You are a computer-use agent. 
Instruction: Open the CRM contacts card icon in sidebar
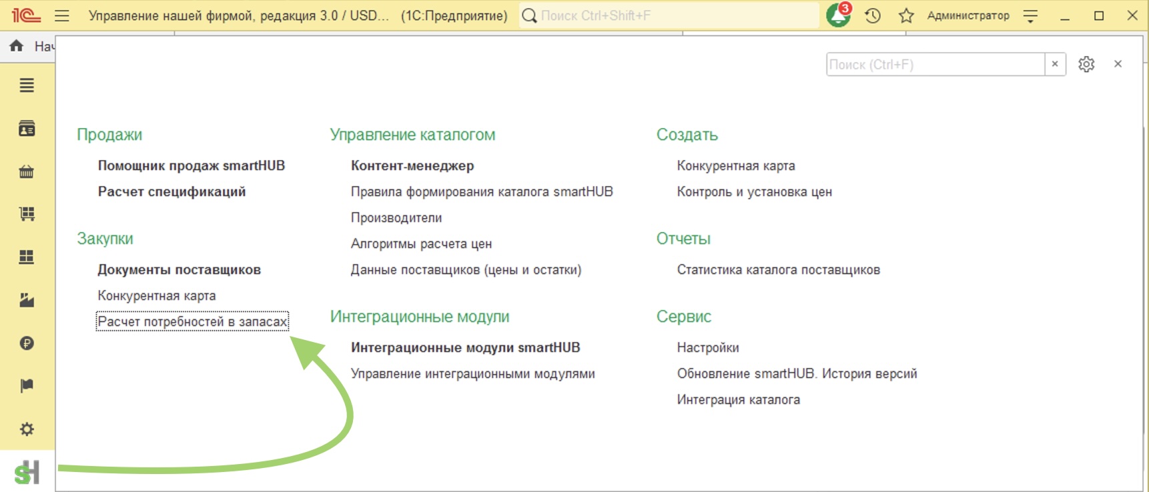[27, 128]
